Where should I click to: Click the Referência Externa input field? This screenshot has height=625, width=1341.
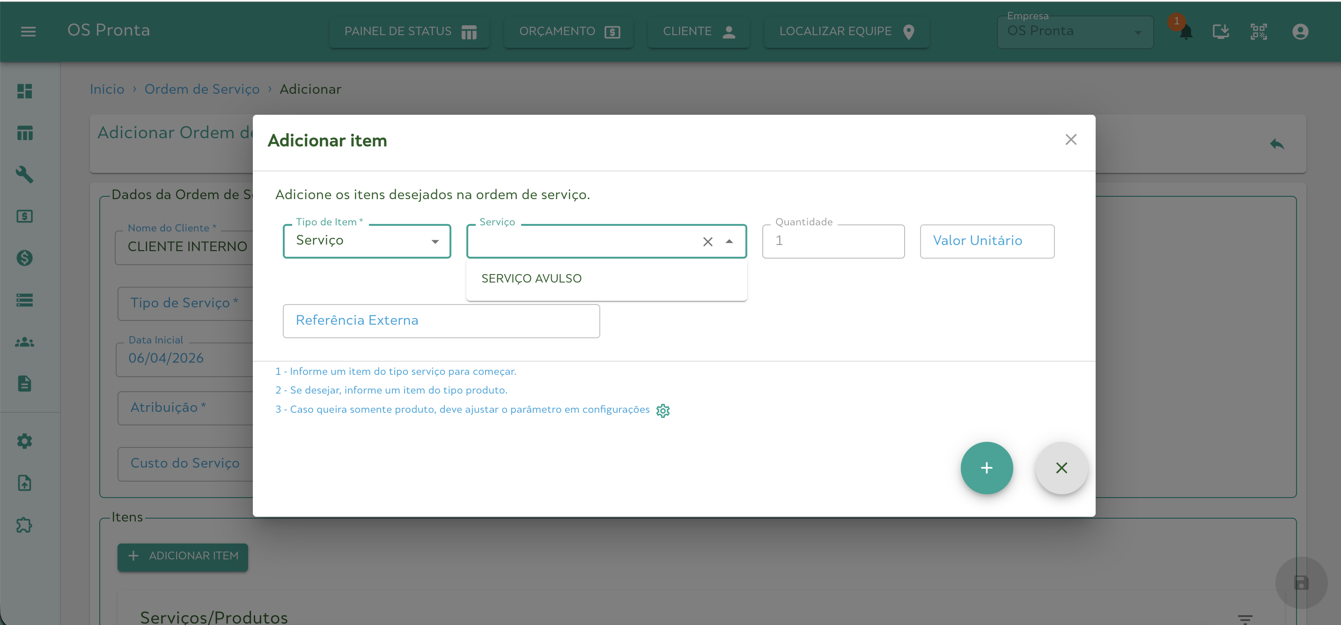coord(441,321)
